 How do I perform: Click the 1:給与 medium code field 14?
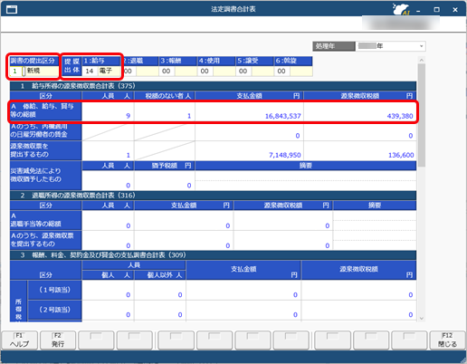pyautogui.click(x=90, y=72)
